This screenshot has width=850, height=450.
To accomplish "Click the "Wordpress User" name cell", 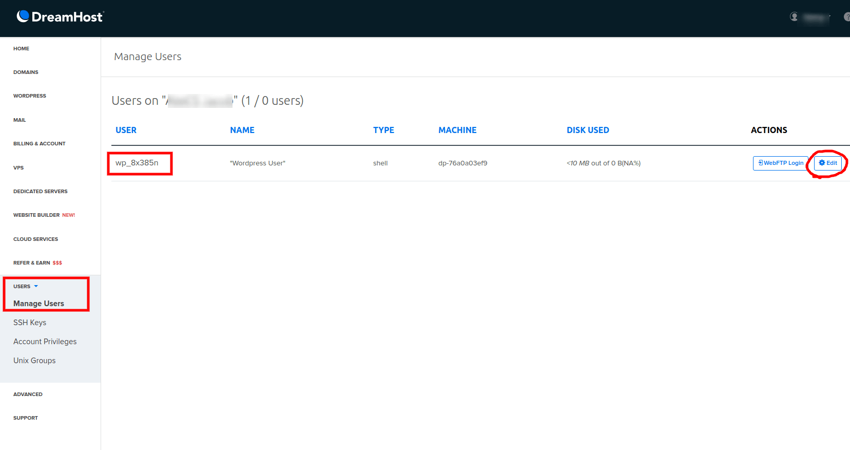I will coord(258,163).
